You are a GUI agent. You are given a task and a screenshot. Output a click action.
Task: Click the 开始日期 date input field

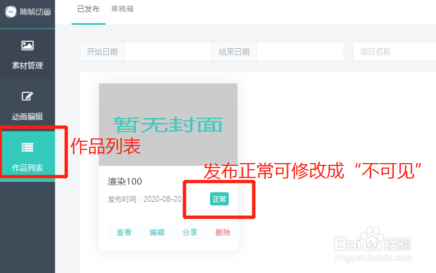click(168, 52)
